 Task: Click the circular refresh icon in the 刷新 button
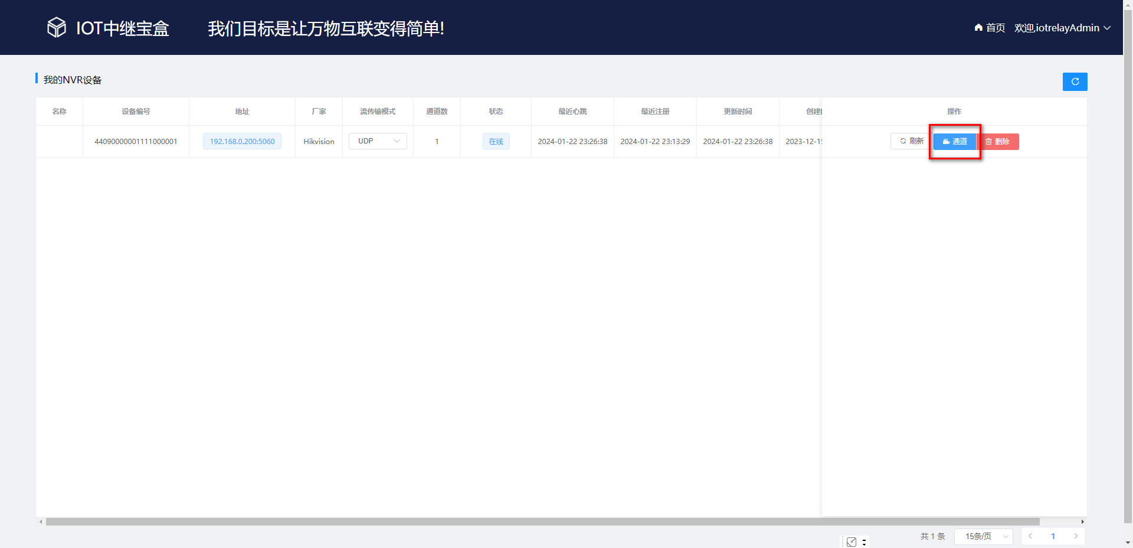point(903,141)
